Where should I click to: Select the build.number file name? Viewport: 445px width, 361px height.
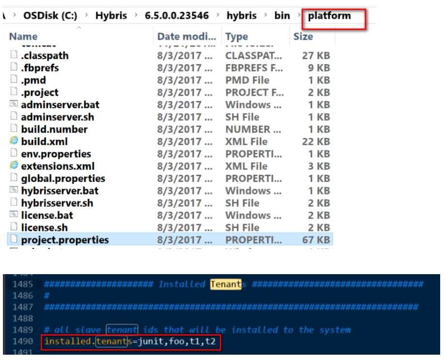[54, 129]
